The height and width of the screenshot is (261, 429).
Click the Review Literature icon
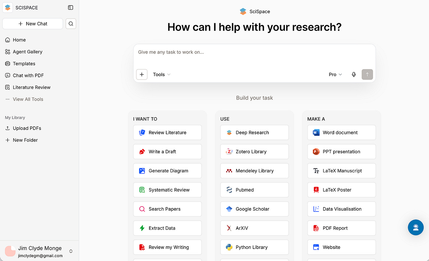142,133
